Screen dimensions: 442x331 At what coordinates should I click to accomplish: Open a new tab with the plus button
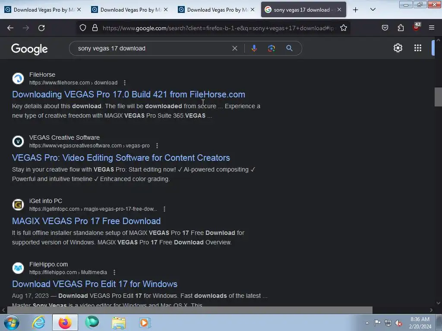pos(356,10)
